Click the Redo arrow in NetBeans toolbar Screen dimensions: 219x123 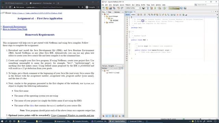[122, 8]
